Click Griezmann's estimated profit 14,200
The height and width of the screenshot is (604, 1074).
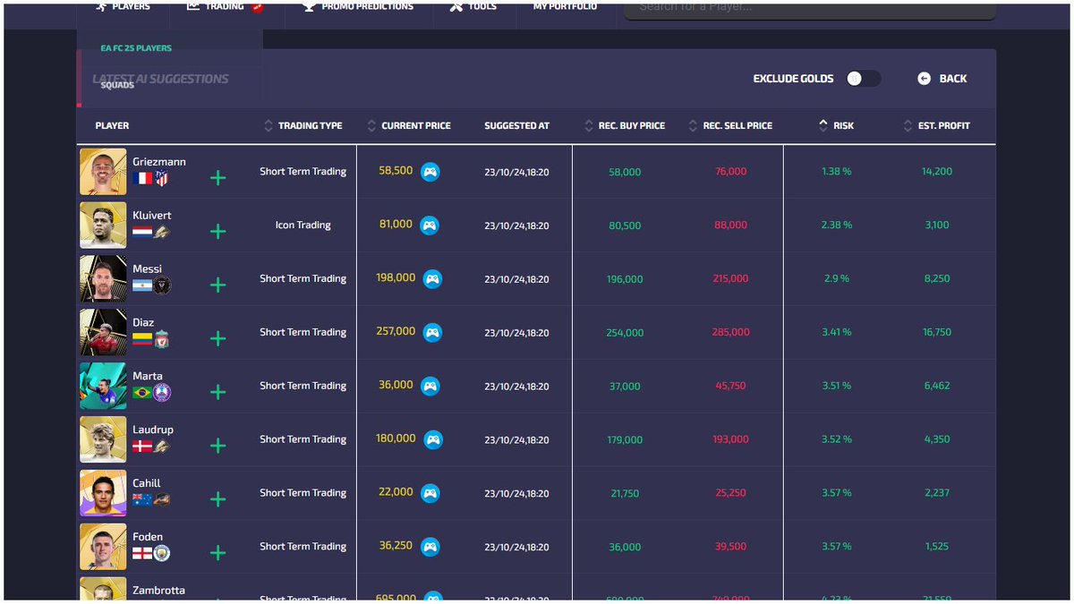(x=937, y=172)
